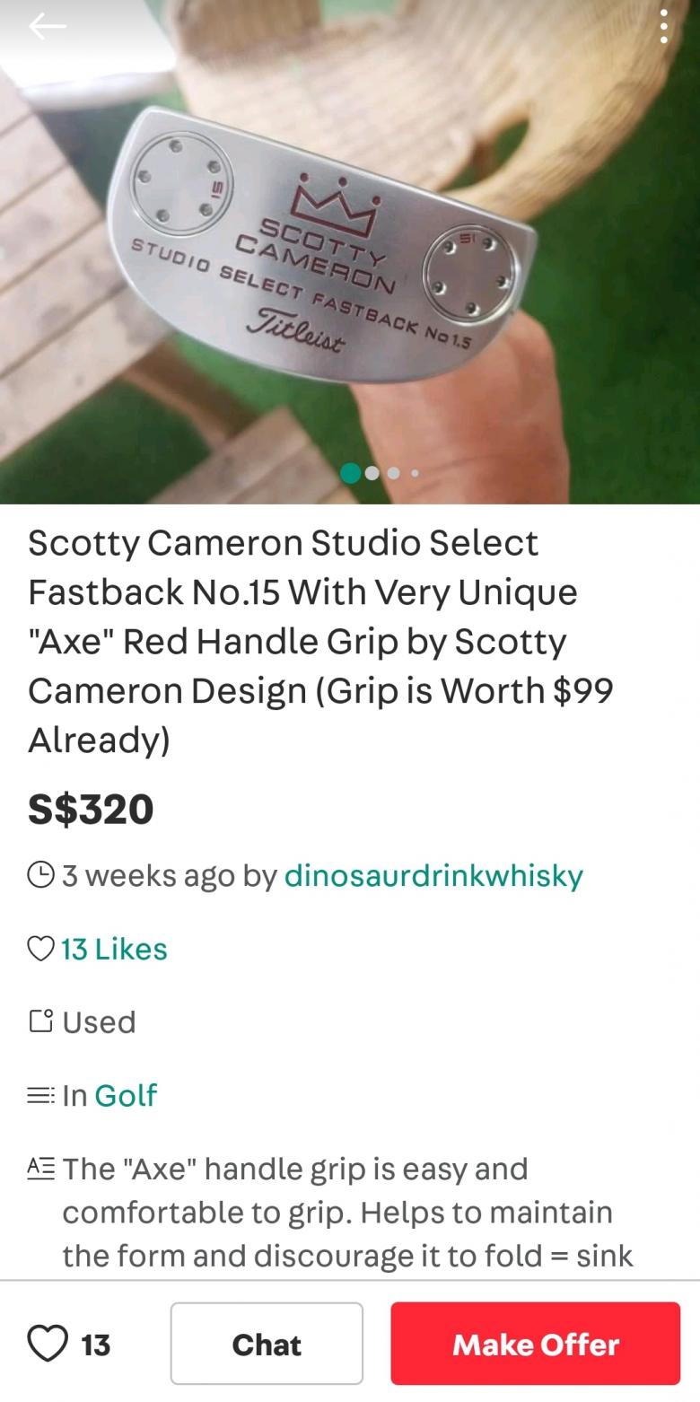700x1402 pixels.
Task: Tap the Used condition tag icon
Action: coord(40,1021)
